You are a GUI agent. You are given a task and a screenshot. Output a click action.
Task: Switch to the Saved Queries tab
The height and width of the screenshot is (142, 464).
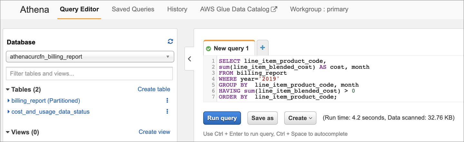point(133,9)
